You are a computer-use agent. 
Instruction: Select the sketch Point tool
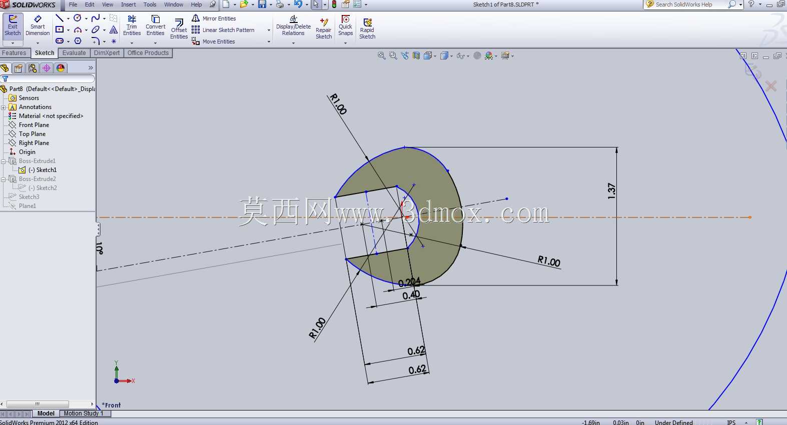[x=114, y=41]
